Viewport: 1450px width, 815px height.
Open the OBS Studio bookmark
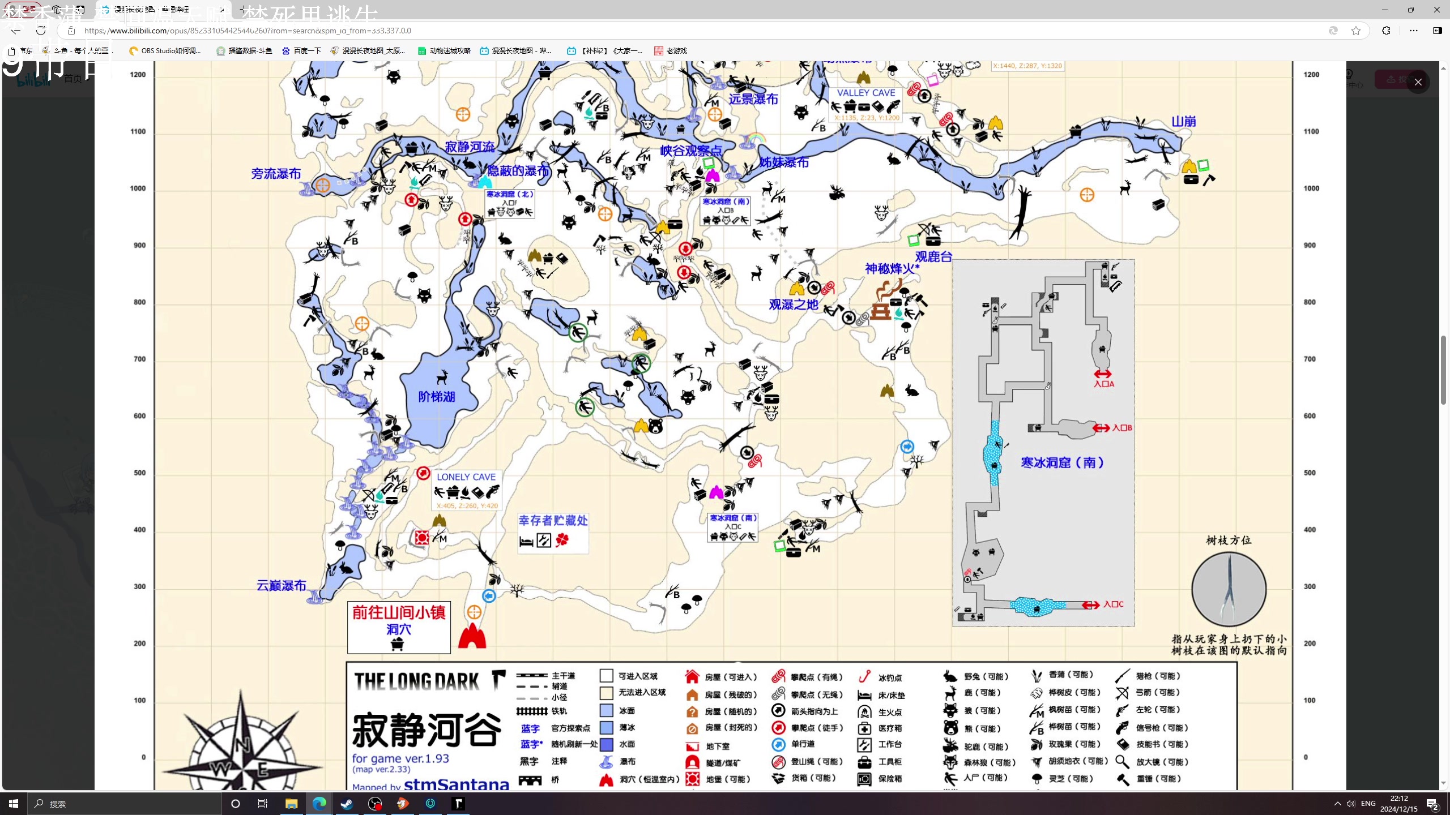tap(165, 50)
